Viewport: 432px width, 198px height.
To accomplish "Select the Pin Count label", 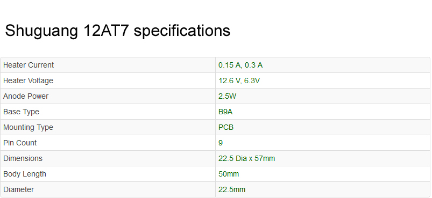I will click(x=20, y=143).
